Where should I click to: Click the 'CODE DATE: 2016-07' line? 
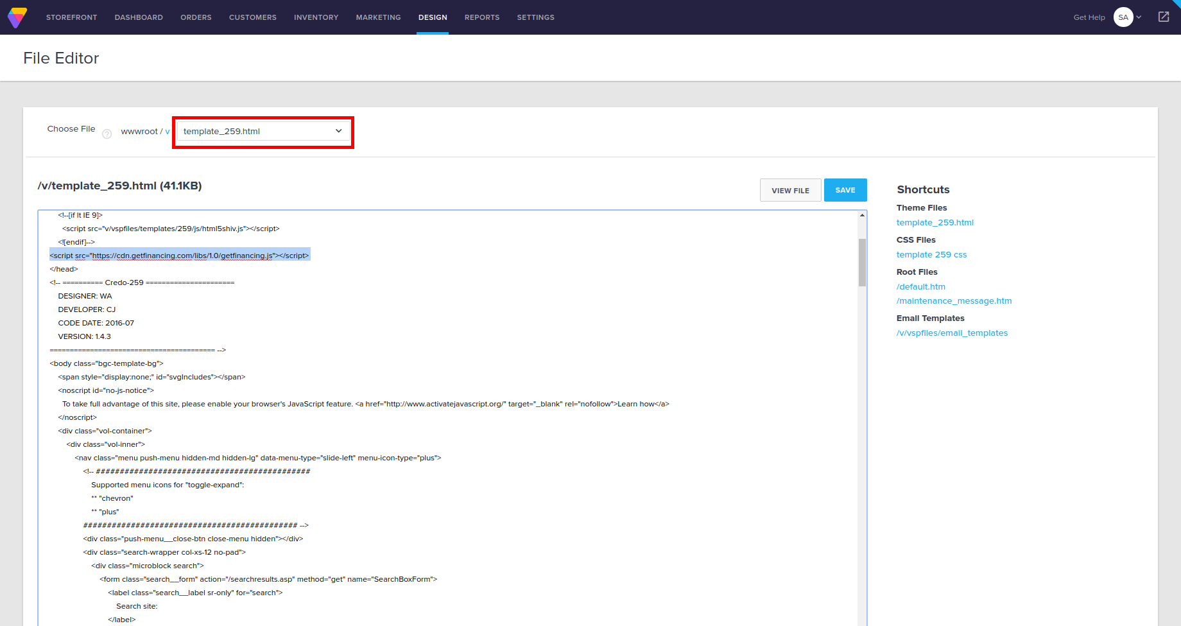pyautogui.click(x=96, y=323)
